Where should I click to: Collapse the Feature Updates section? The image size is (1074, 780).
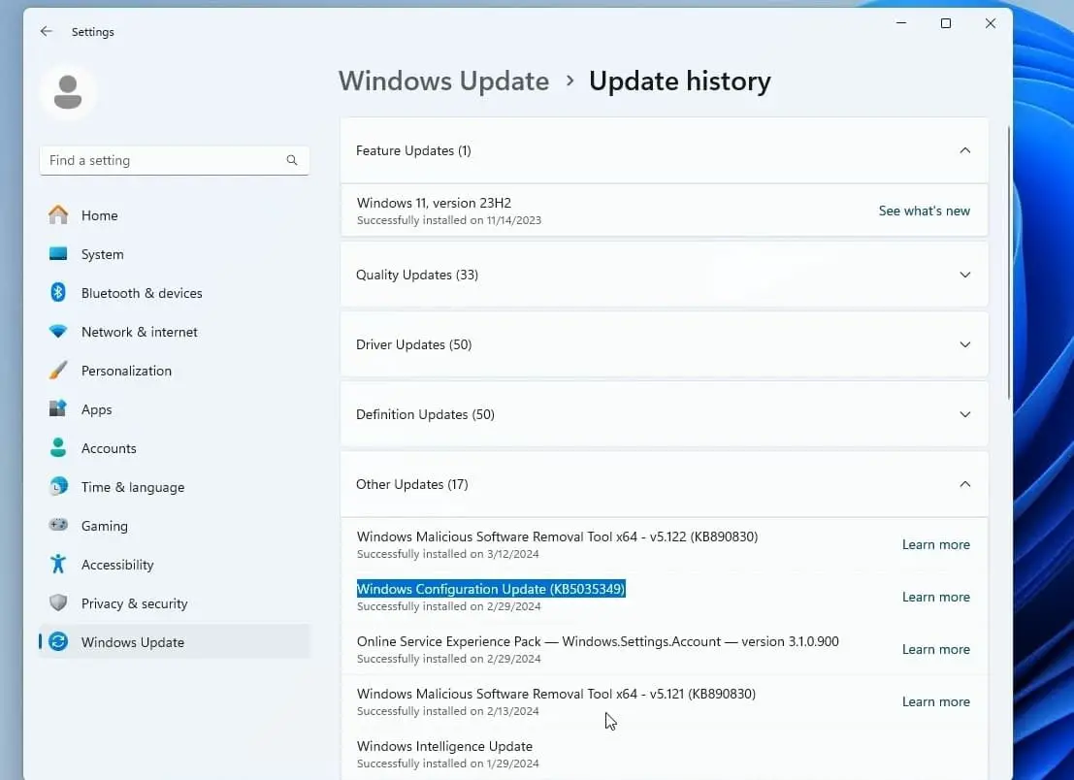[x=964, y=150]
